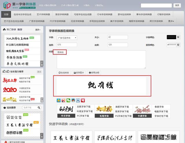Click the search magnifier in 站长推荐
This screenshot has height=143, width=185.
tap(39, 108)
